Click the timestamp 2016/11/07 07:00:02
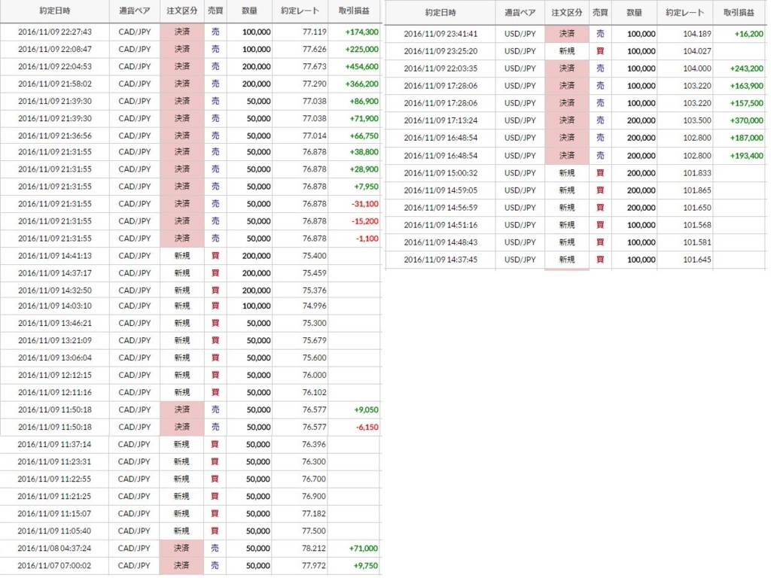The width and height of the screenshot is (771, 578). point(54,566)
